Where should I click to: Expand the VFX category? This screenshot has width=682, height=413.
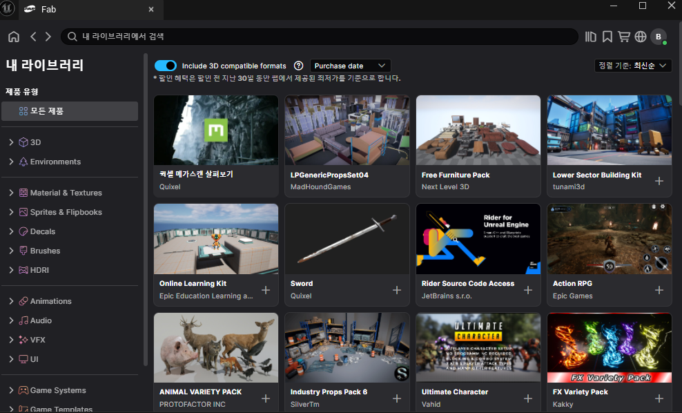(x=11, y=340)
